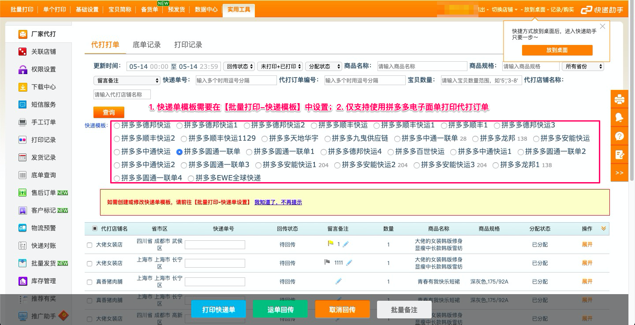Click 运单回传 green button

[x=280, y=309]
